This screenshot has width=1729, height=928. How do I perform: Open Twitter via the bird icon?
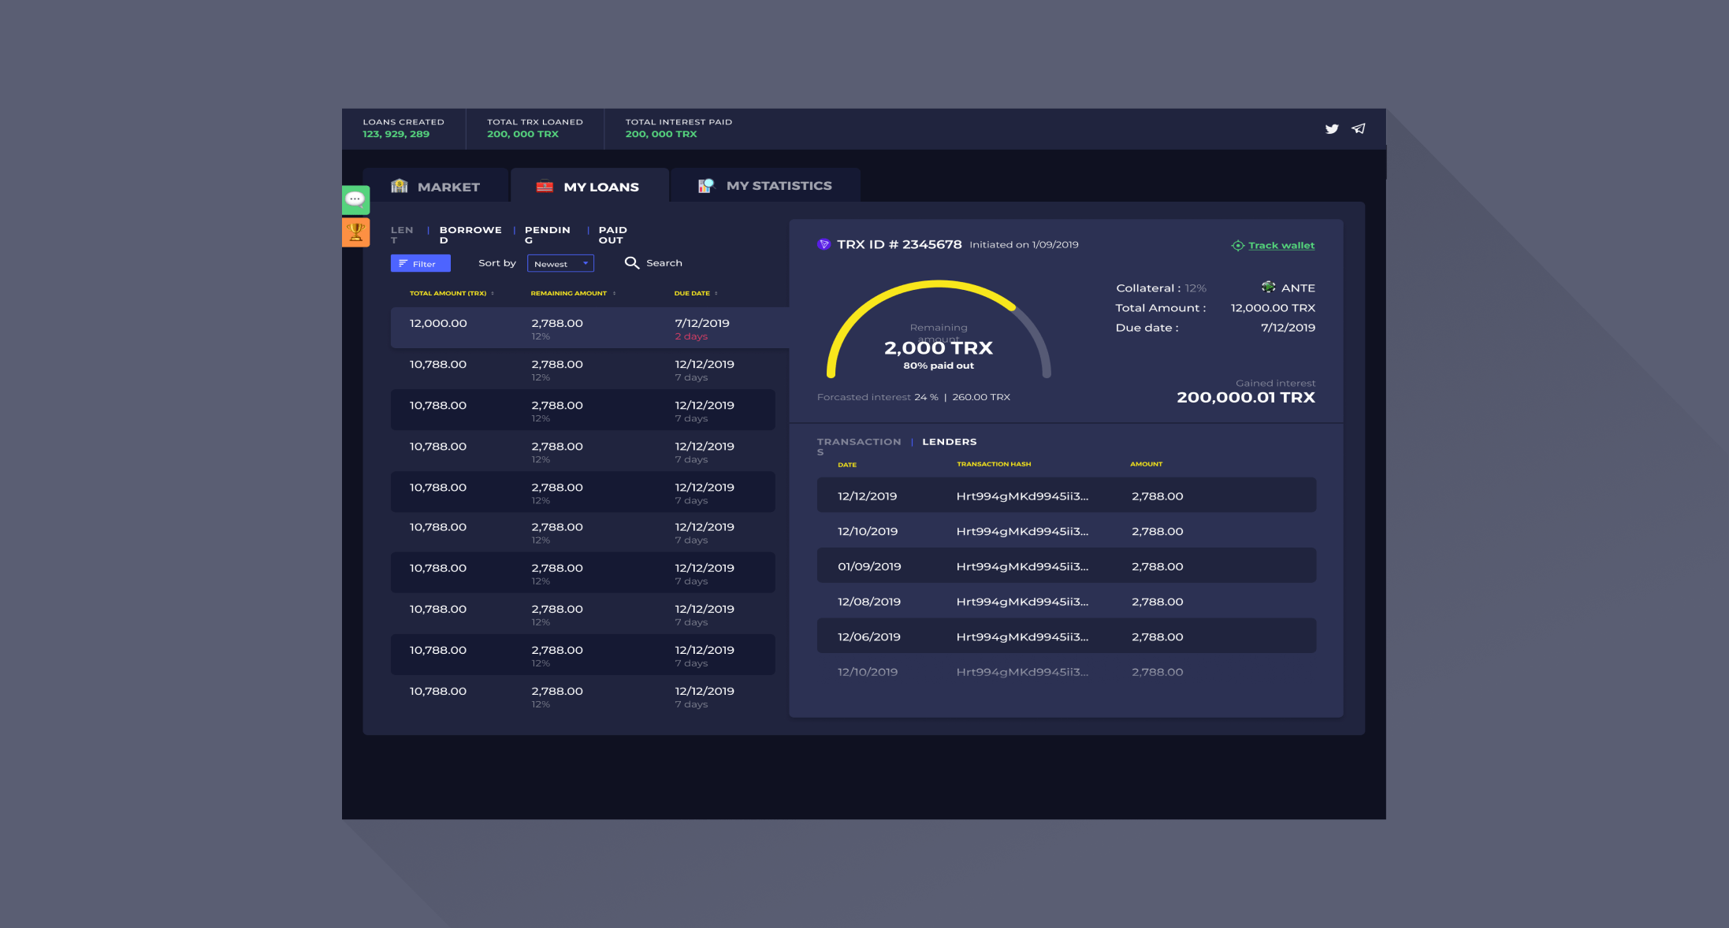click(x=1332, y=128)
